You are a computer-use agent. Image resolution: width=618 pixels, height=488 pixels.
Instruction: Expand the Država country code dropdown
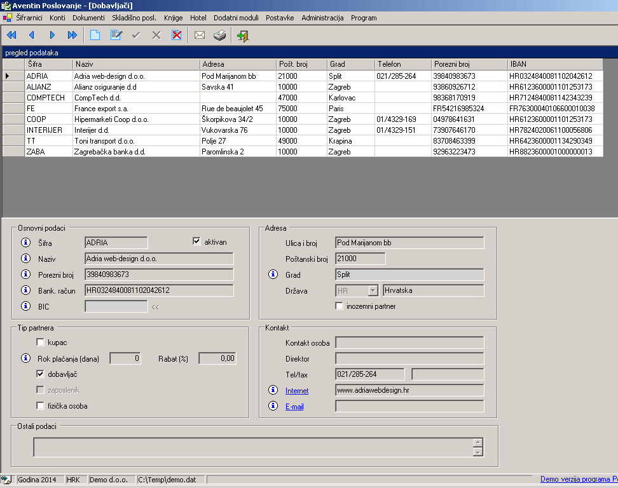[x=373, y=290]
